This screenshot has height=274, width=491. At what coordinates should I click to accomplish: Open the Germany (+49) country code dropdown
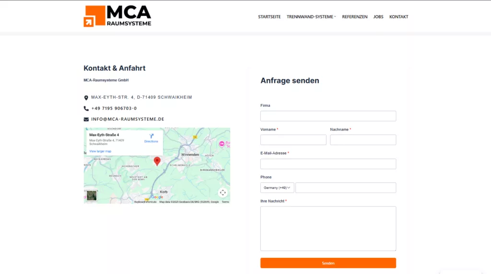277,188
